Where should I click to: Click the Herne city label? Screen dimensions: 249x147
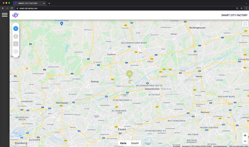(x=199, y=76)
